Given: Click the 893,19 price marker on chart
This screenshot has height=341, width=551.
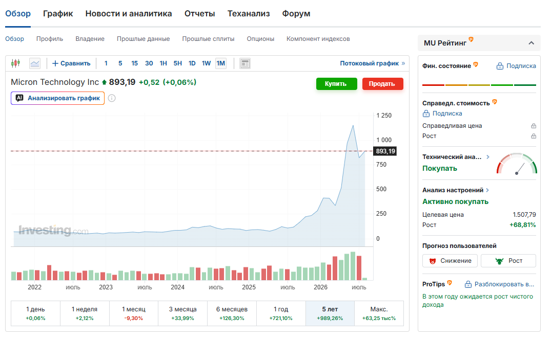Looking at the screenshot, I should (x=385, y=151).
